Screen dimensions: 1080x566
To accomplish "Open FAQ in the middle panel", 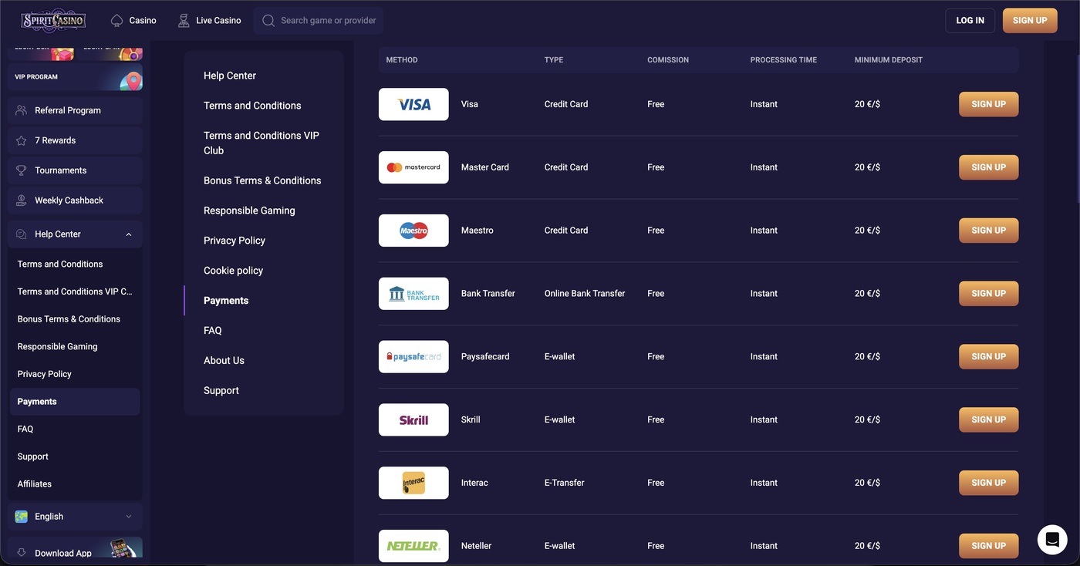I will pos(213,331).
